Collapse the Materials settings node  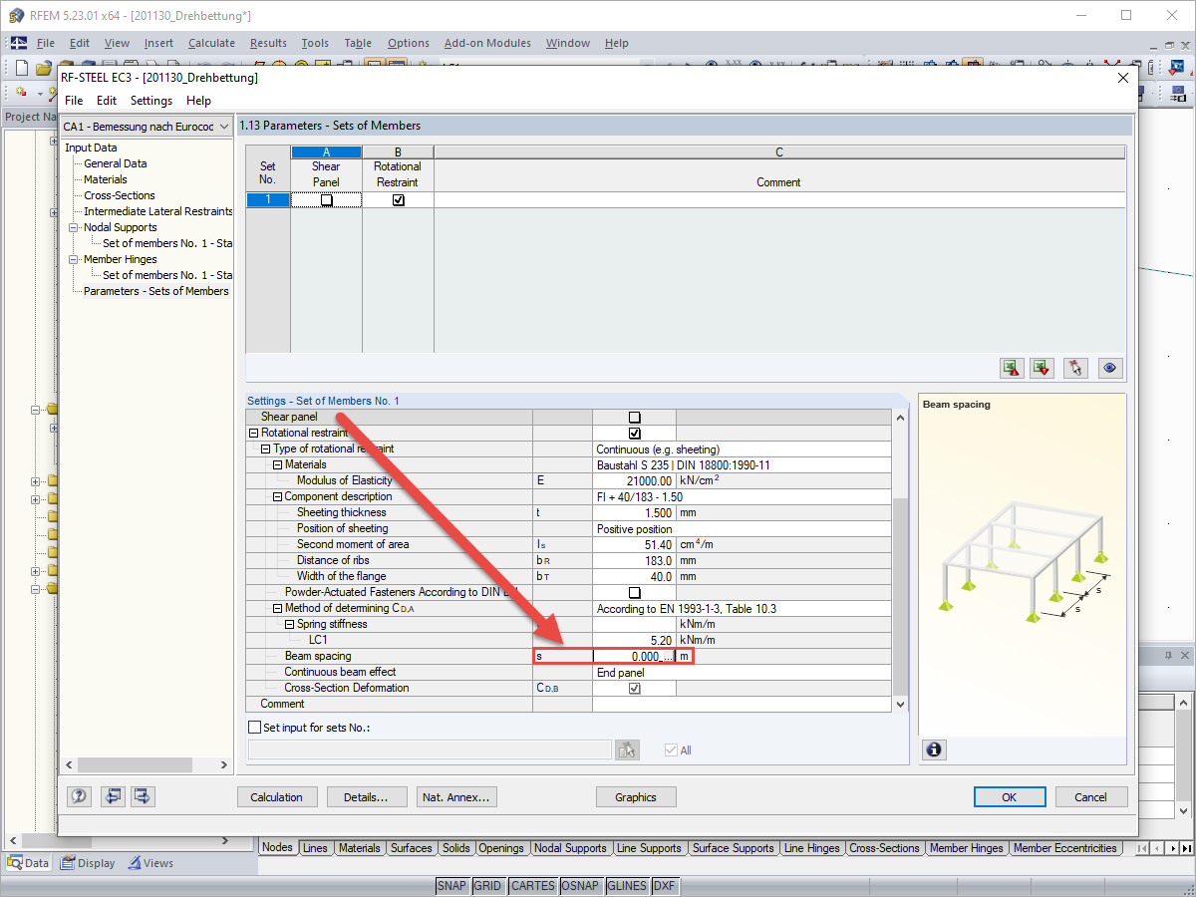pyautogui.click(x=278, y=464)
